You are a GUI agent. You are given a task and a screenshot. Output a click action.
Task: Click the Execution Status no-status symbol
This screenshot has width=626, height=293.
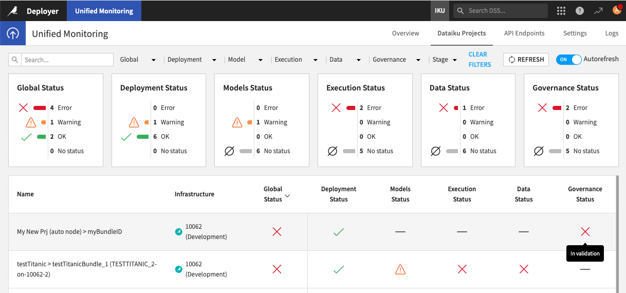(x=333, y=151)
